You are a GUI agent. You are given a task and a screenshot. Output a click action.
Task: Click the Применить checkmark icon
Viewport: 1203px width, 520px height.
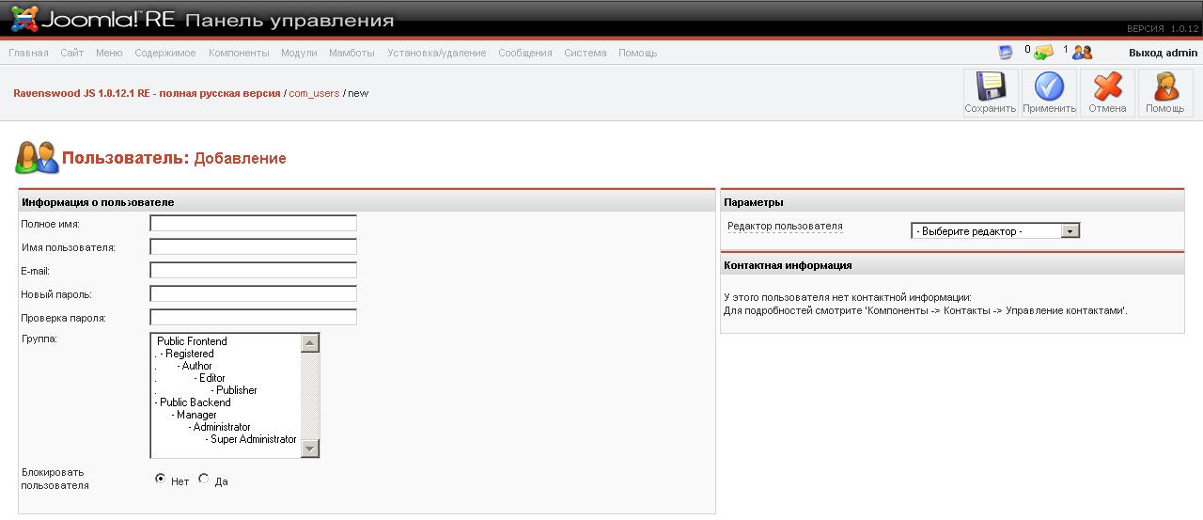click(x=1049, y=87)
